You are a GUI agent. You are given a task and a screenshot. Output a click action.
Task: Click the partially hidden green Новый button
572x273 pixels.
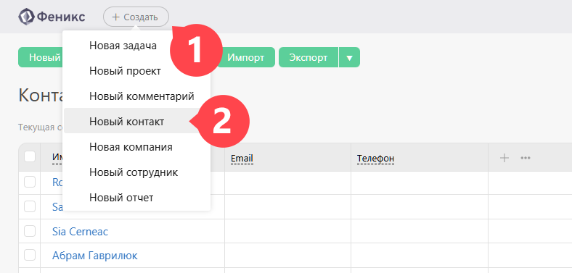(40, 57)
